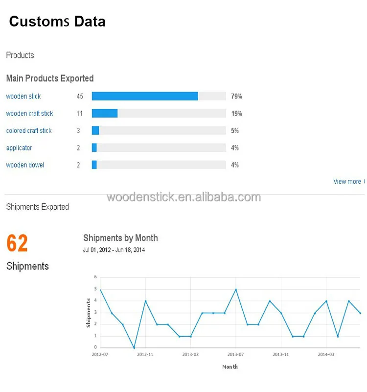Click the colored craft stick link
367x392 pixels.
point(29,131)
